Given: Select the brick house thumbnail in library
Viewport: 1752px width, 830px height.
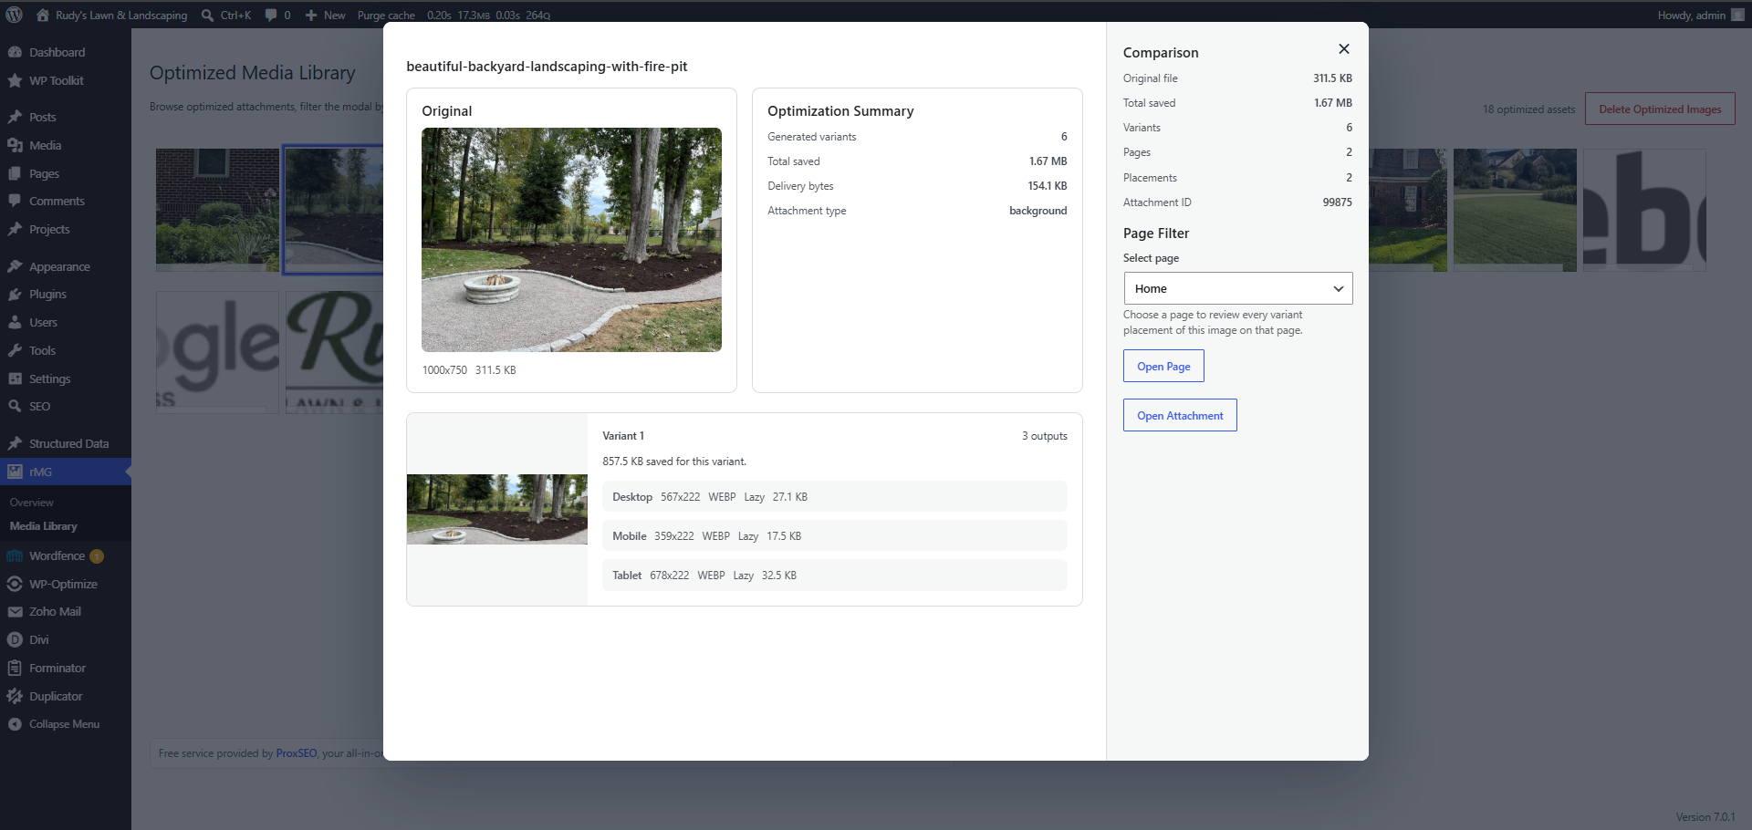Looking at the screenshot, I should coord(217,210).
